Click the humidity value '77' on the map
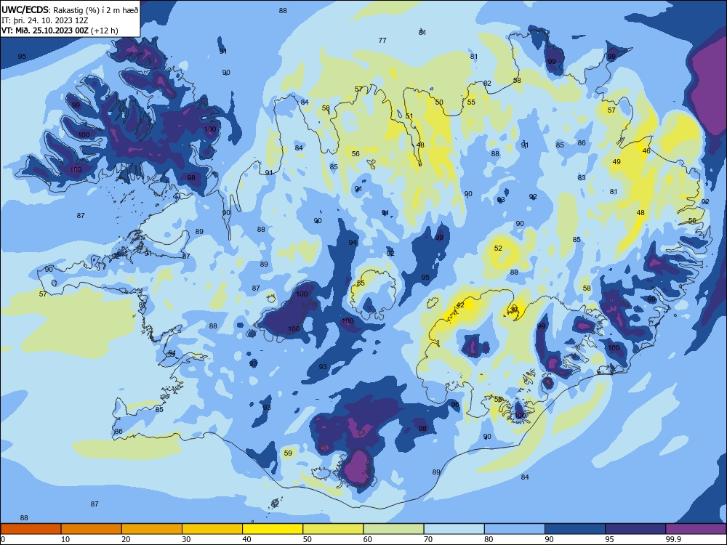 (x=382, y=40)
